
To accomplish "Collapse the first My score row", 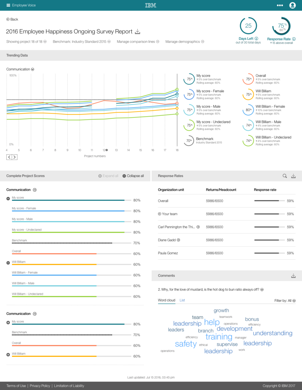I will [x=8, y=199].
